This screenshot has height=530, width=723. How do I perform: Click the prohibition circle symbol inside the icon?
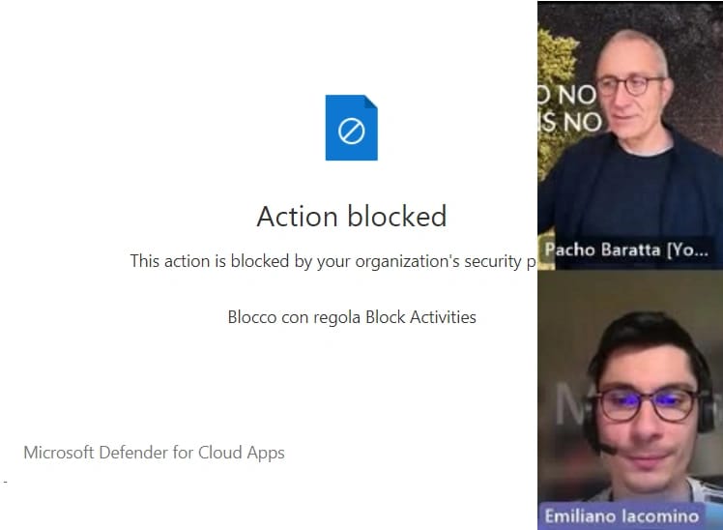pos(351,131)
